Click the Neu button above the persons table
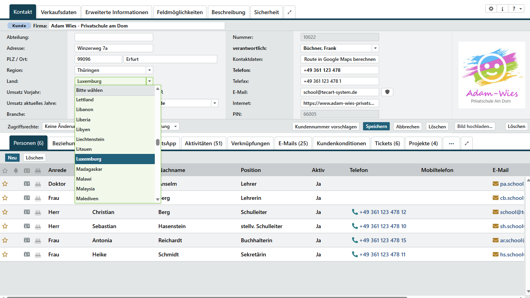 13,157
